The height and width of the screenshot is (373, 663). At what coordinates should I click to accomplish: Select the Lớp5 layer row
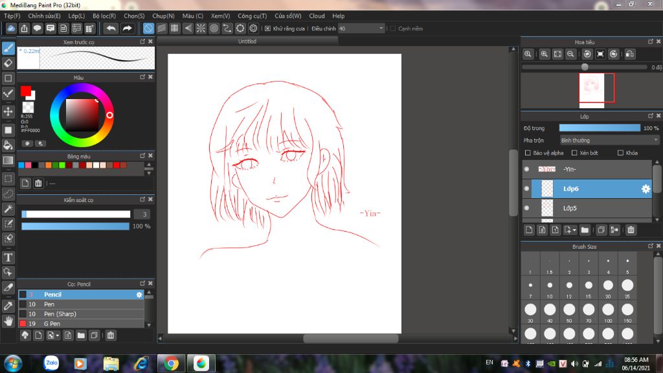point(587,208)
